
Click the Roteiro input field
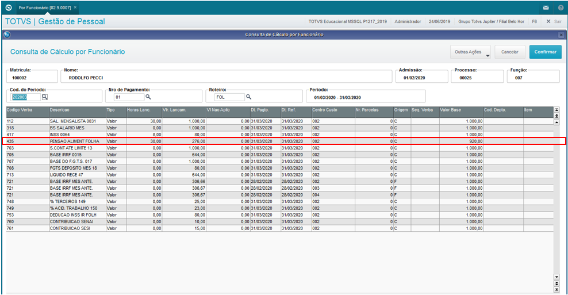(x=229, y=97)
